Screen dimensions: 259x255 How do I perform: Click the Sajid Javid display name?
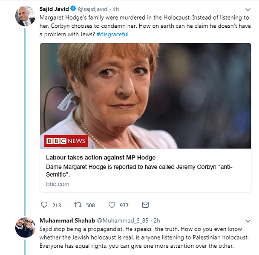click(54, 9)
